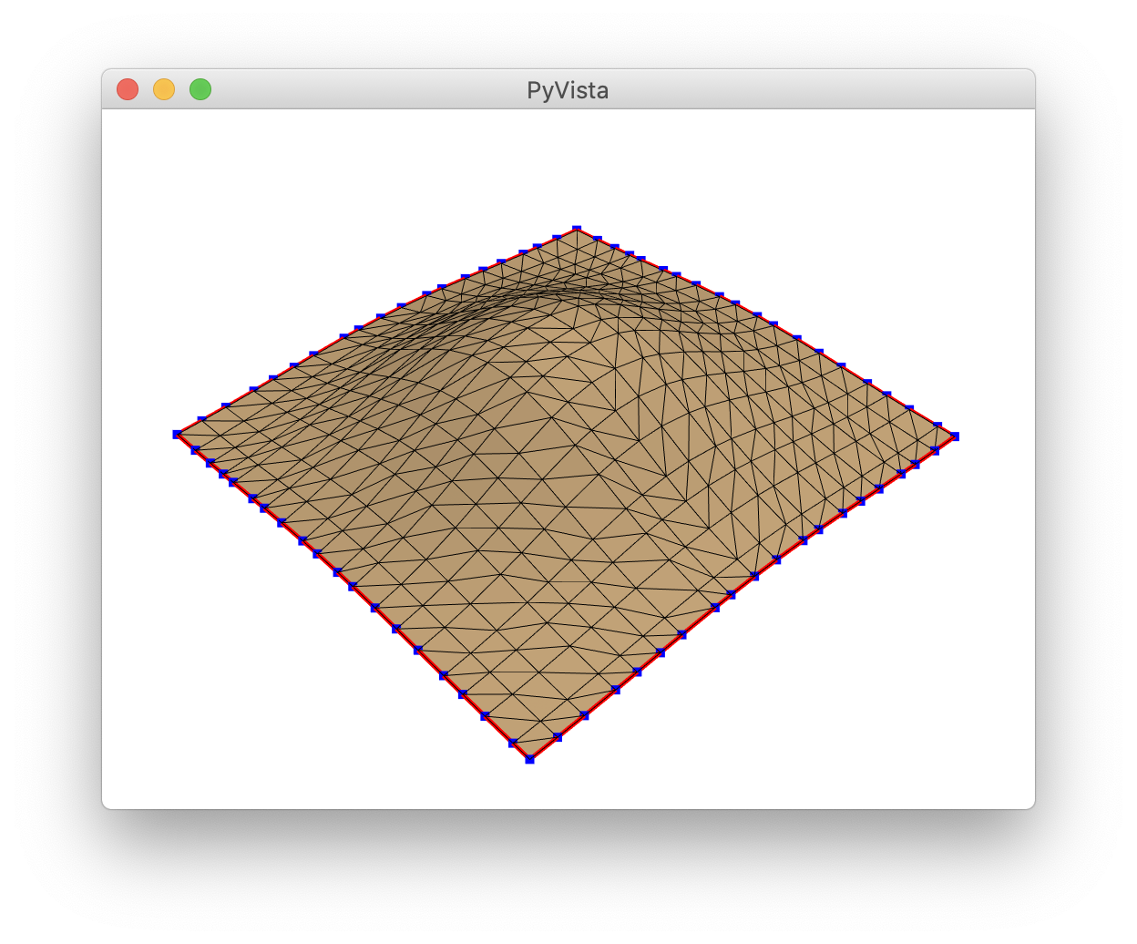Select the blue point at the top corner
Viewport: 1137px width, 944px height.
[577, 228]
